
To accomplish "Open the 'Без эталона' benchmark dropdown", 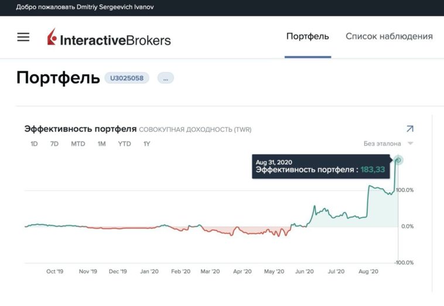I will [388, 143].
